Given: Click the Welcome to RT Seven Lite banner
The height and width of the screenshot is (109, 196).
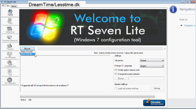Looking at the screenshot, I should pos(93,27).
